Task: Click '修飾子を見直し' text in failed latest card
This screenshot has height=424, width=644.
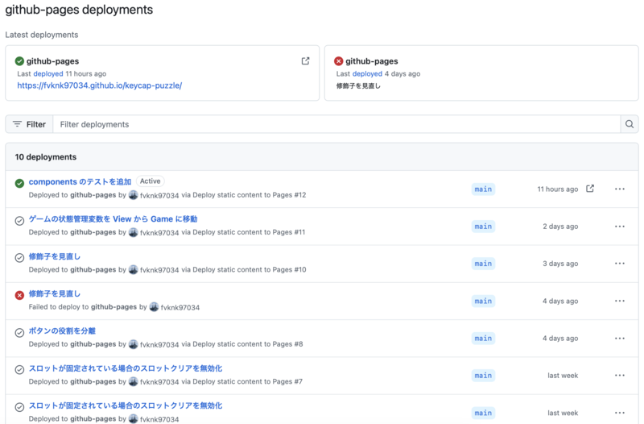Action: click(358, 86)
